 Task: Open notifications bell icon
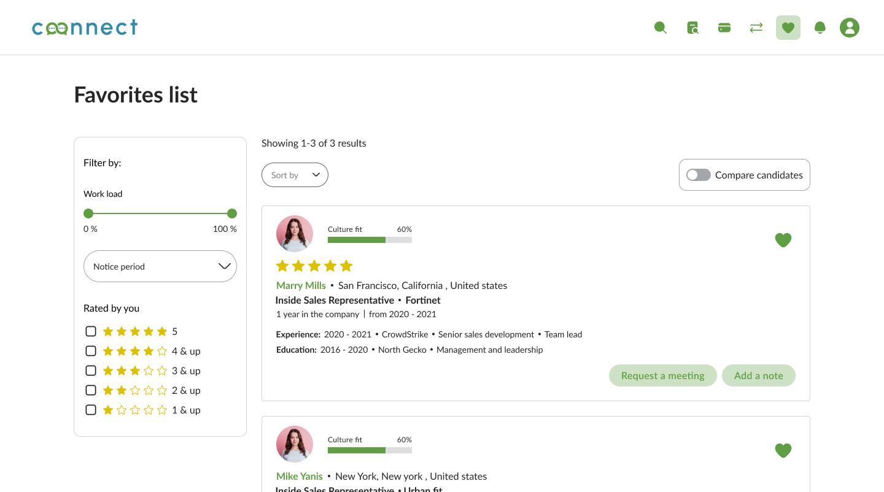pyautogui.click(x=820, y=28)
